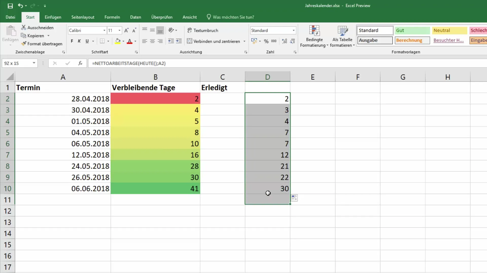This screenshot has height=273, width=487.
Task: Decrease font size with smaller A icon
Action: coord(134,30)
